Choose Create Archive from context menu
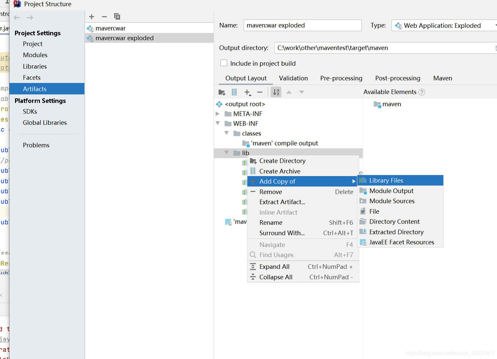Viewport: 497px width, 359px height. (303, 171)
